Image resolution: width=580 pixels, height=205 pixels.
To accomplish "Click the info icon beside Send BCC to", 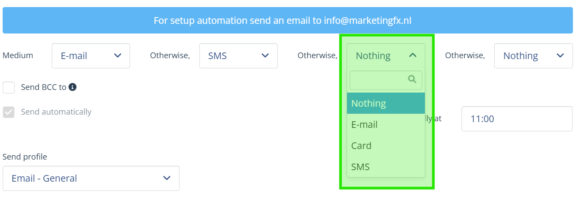I will coord(72,87).
